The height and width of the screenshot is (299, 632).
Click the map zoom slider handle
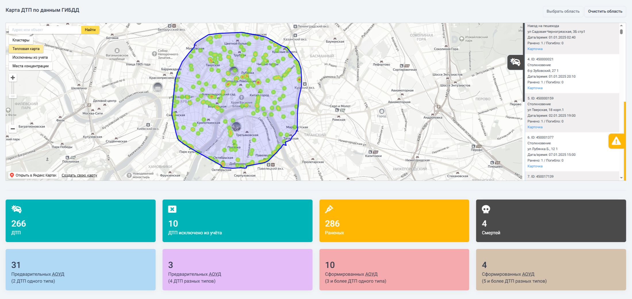(13, 96)
